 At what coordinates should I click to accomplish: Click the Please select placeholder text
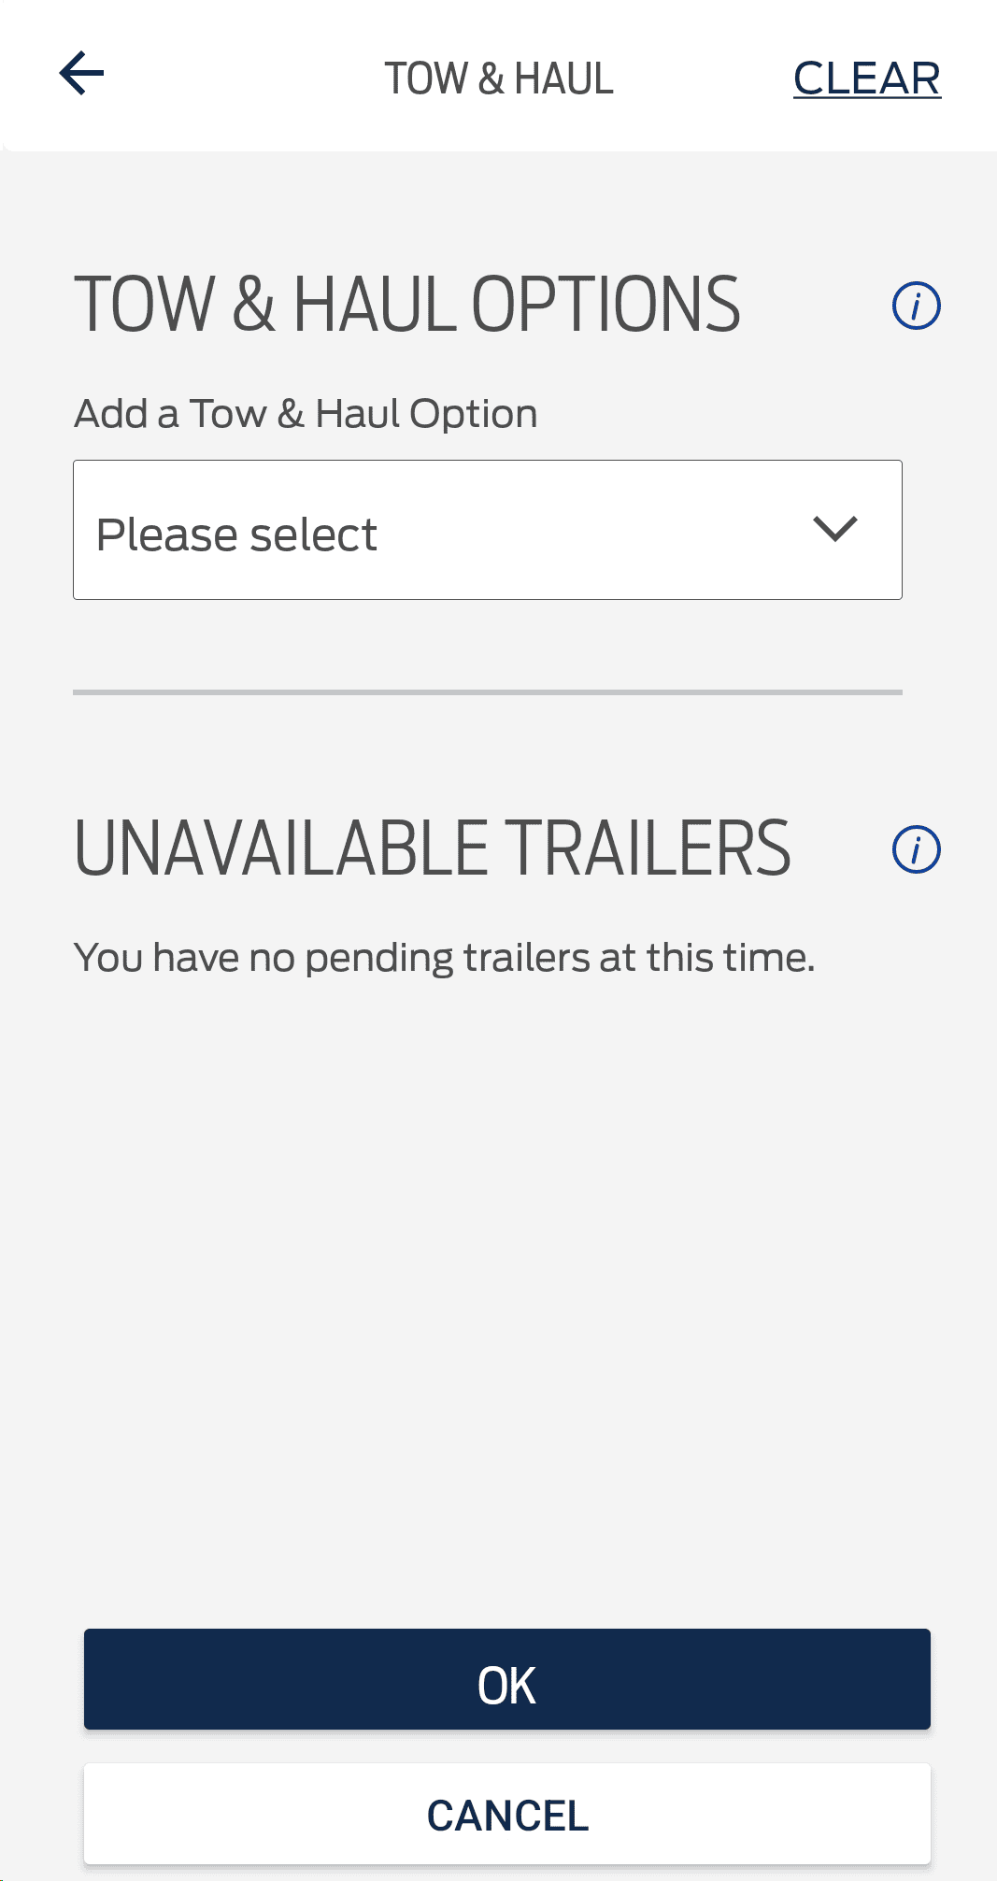(236, 535)
